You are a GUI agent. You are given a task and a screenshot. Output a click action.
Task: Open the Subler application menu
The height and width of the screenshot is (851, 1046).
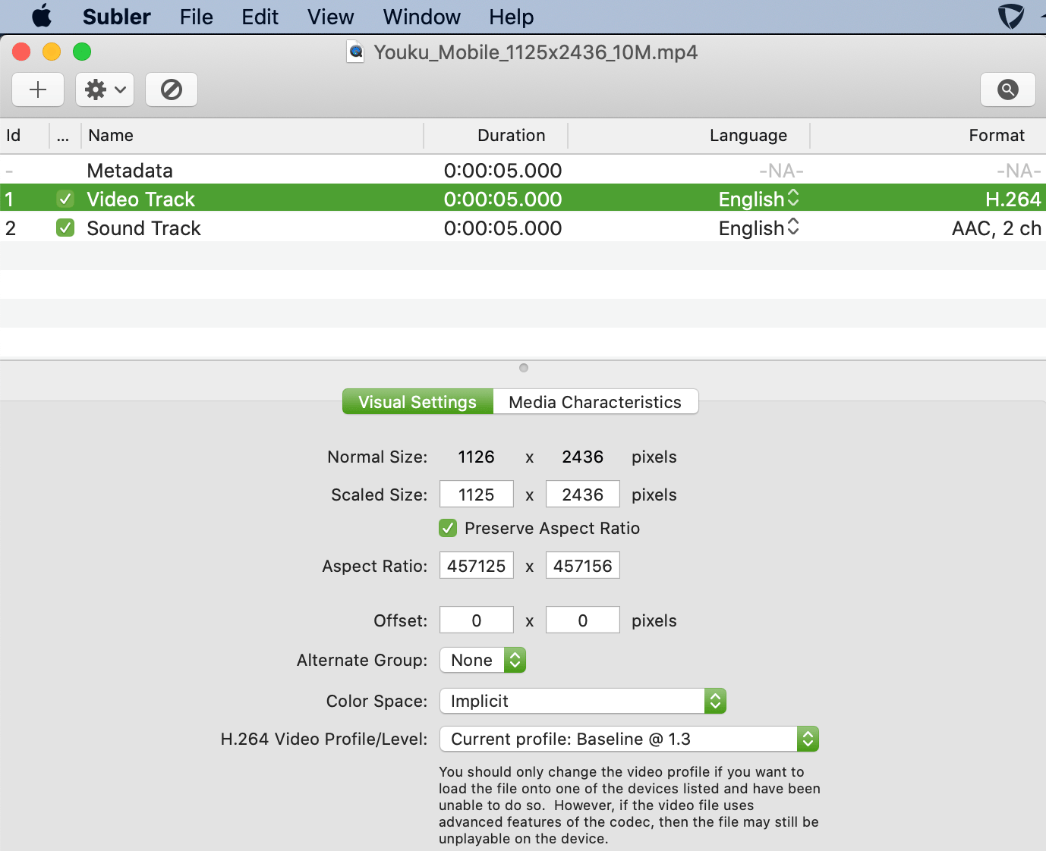(x=117, y=17)
